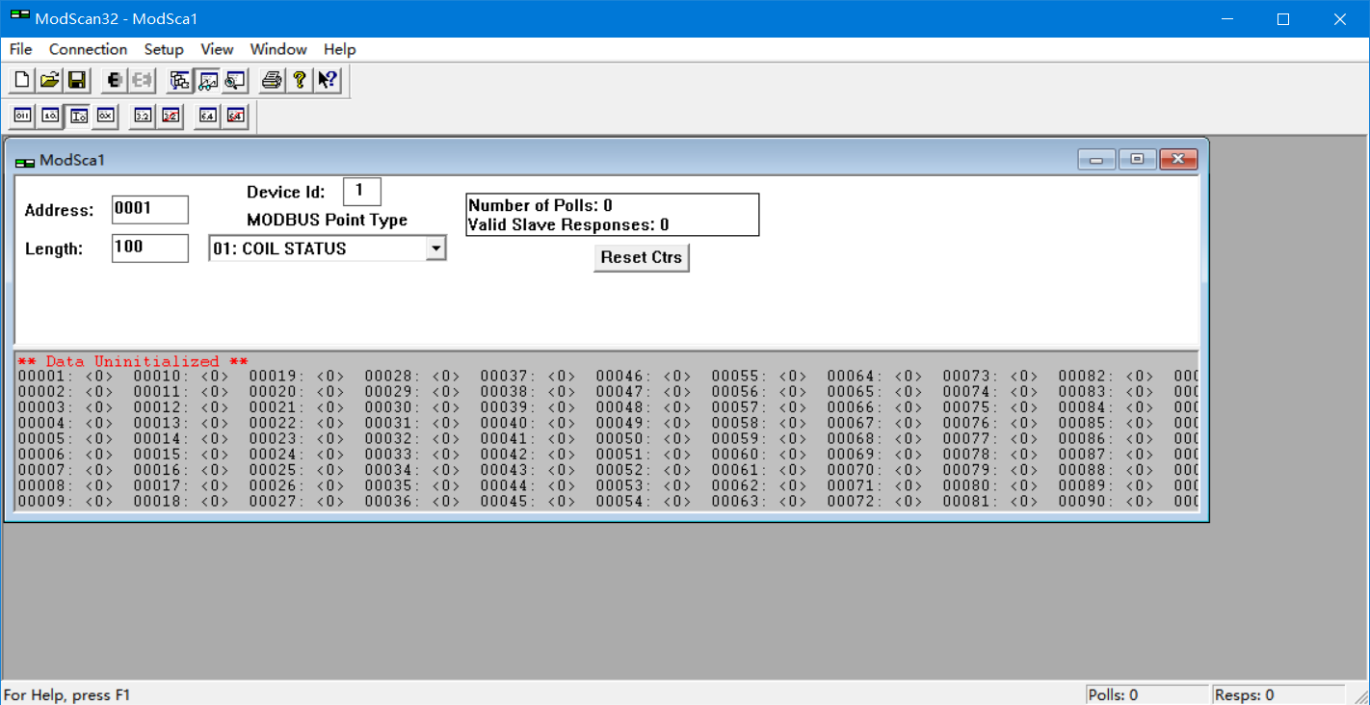Click the Address input field
The image size is (1370, 705).
click(149, 210)
